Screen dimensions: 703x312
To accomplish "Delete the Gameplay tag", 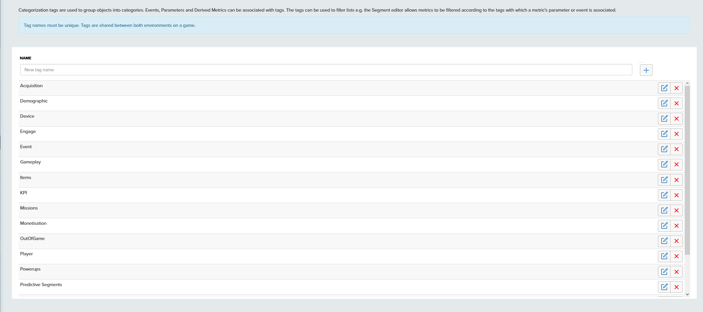I will tap(676, 164).
